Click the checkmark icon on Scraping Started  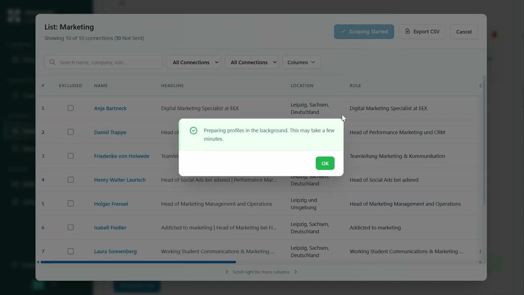[343, 32]
